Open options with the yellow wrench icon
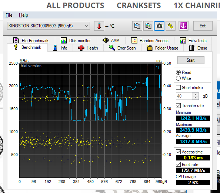Screen dimensions: 220x193 [x=171, y=26]
